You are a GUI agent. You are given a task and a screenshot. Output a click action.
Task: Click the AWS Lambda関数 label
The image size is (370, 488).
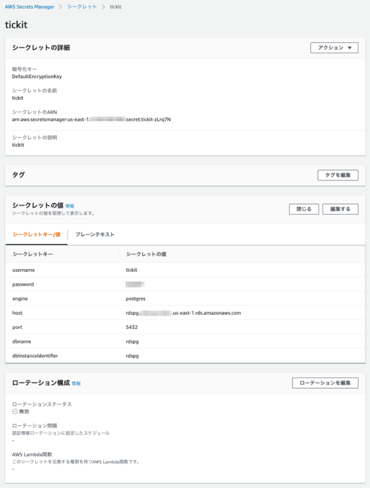tap(32, 454)
